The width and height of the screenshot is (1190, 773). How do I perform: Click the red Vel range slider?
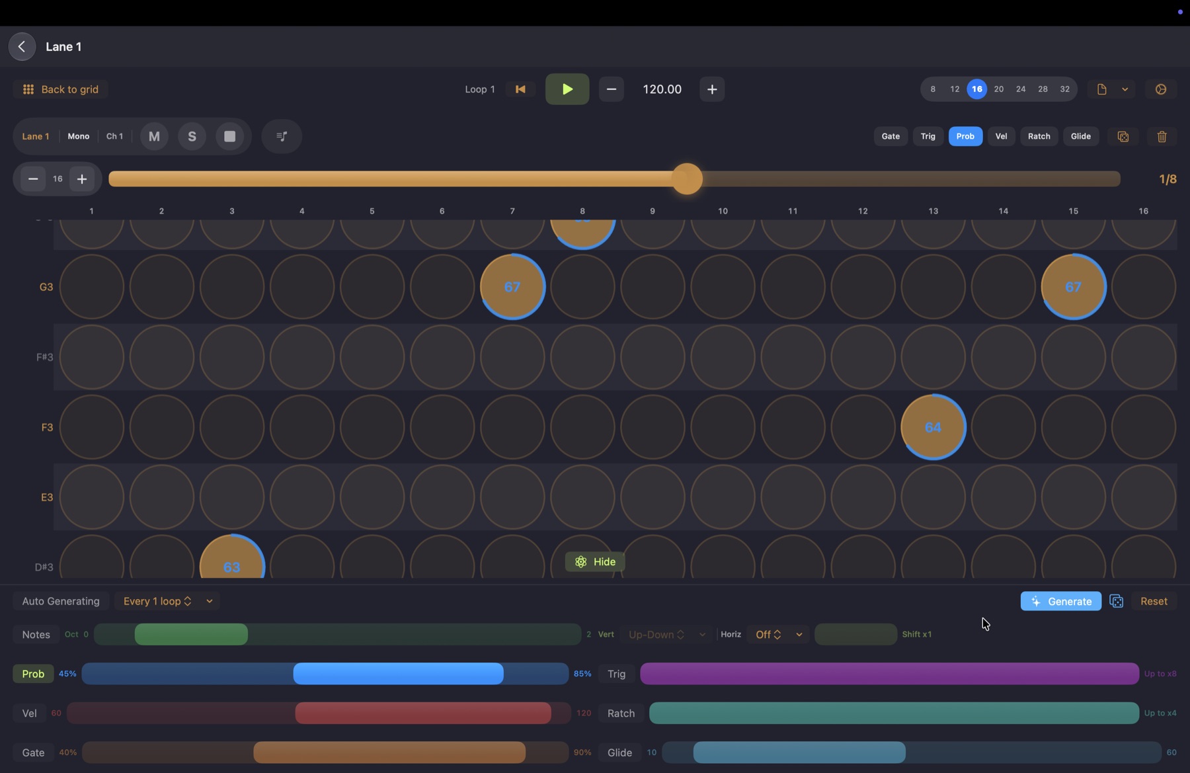[x=422, y=713]
